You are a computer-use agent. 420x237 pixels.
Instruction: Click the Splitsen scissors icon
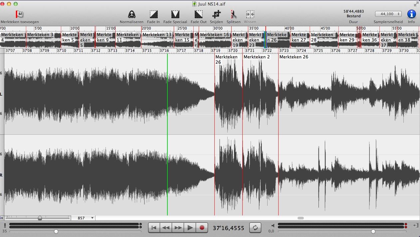(233, 14)
